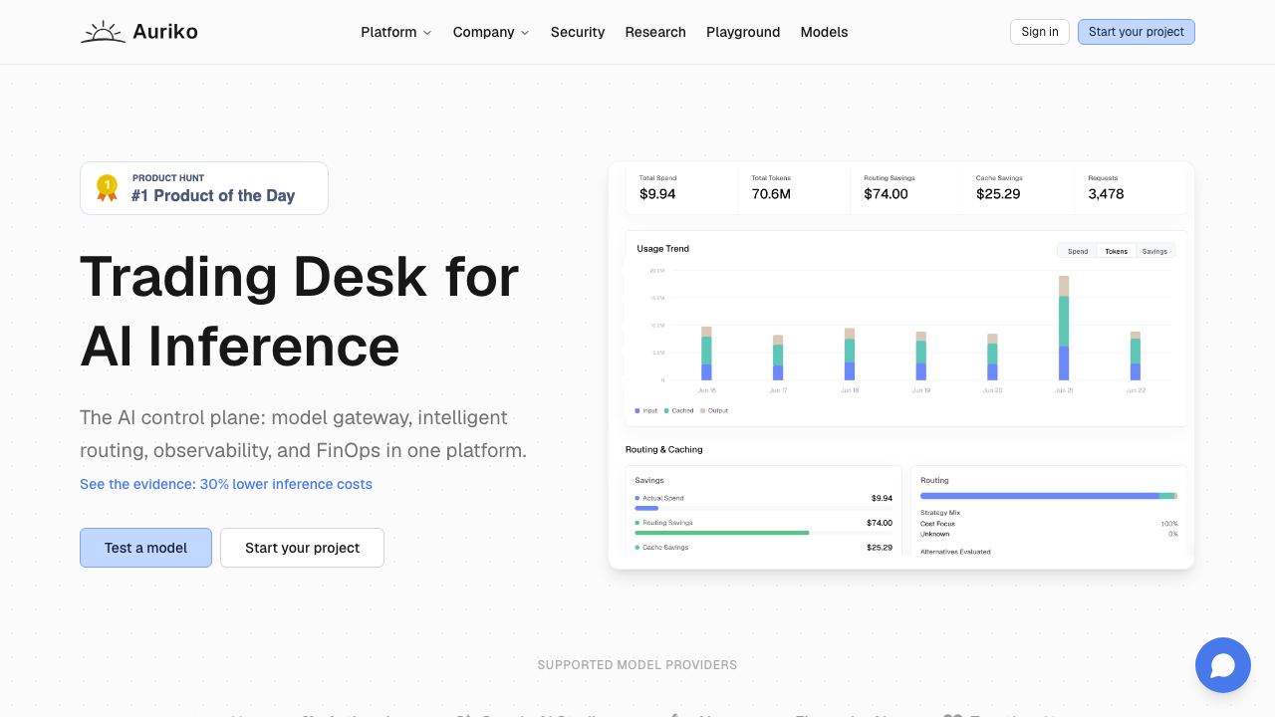
Task: Click the Cost Focus row
Action: coord(1049,524)
